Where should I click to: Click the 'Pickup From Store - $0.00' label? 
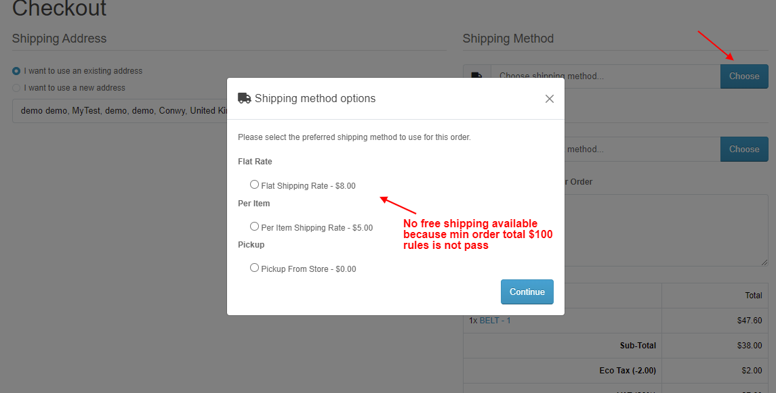(308, 269)
